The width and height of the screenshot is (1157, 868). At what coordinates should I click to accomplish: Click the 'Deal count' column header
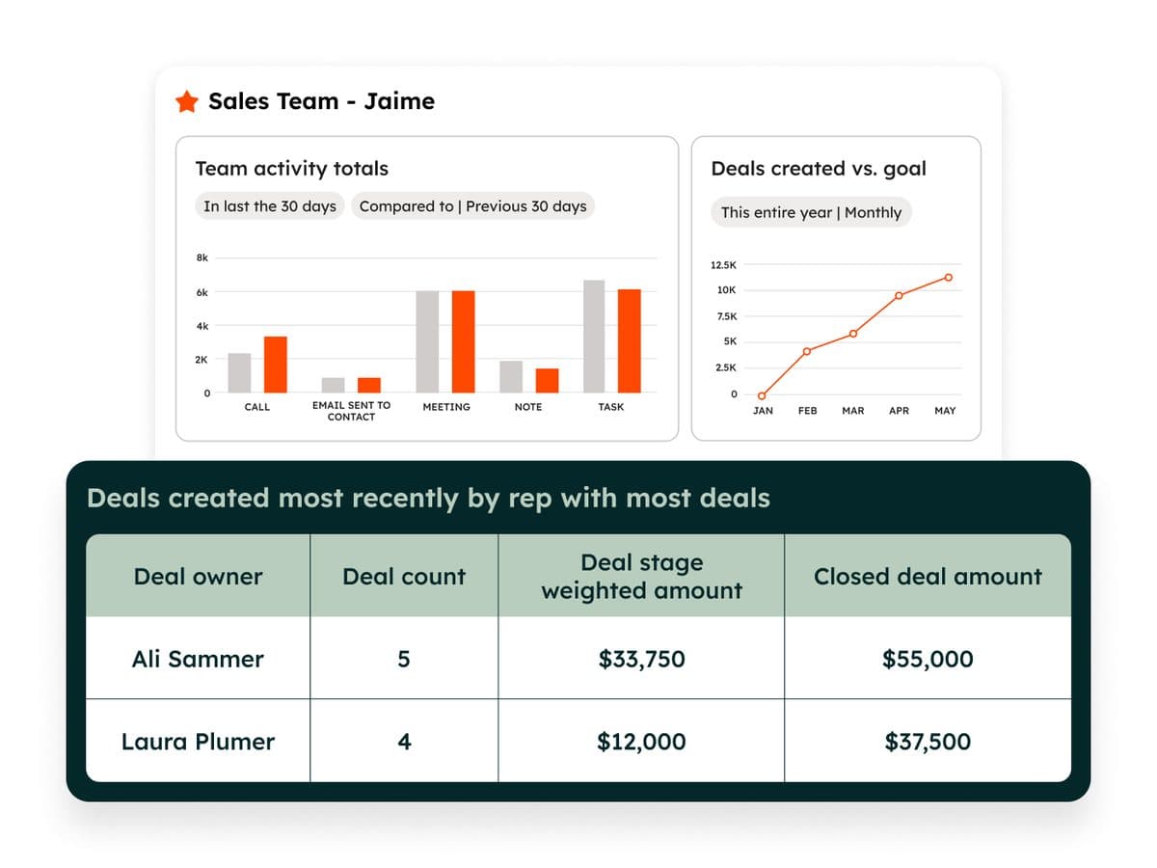(x=404, y=576)
